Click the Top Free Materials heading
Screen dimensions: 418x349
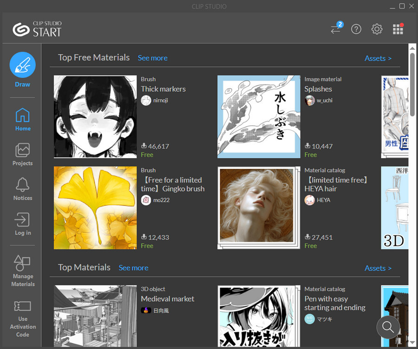94,58
